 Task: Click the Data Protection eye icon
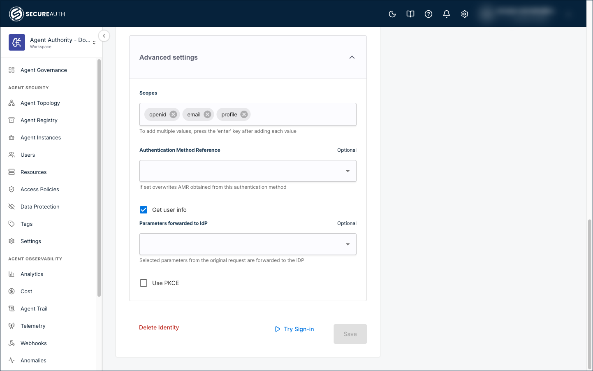(12, 206)
